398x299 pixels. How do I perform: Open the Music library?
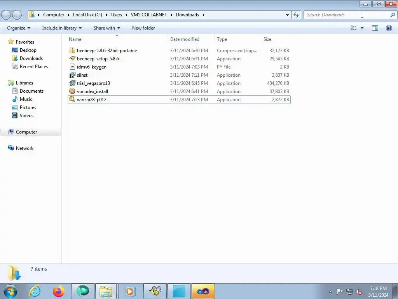26,99
